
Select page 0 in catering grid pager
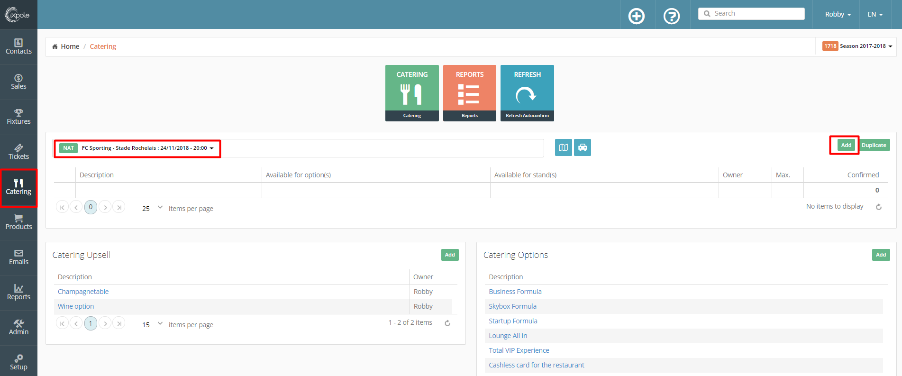(91, 207)
